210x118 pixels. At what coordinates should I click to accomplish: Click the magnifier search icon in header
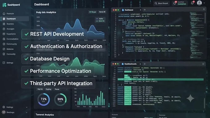point(156,3)
